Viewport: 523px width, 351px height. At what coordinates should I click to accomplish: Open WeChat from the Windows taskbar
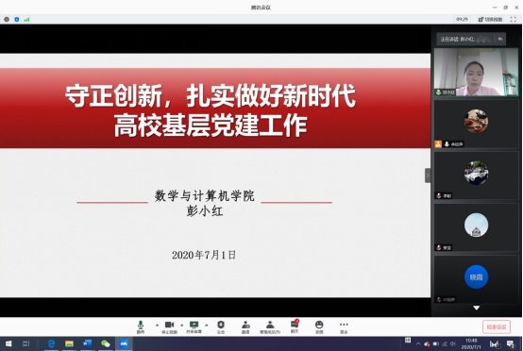point(106,343)
